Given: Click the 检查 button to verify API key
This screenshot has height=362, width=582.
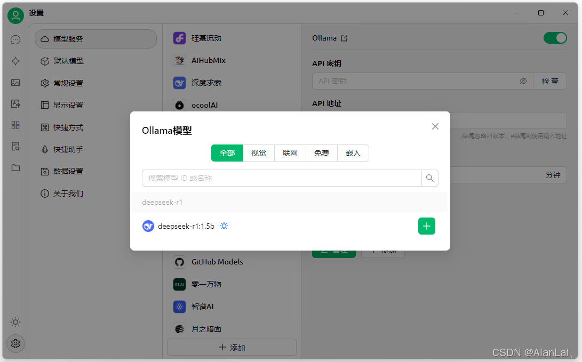Looking at the screenshot, I should 549,81.
